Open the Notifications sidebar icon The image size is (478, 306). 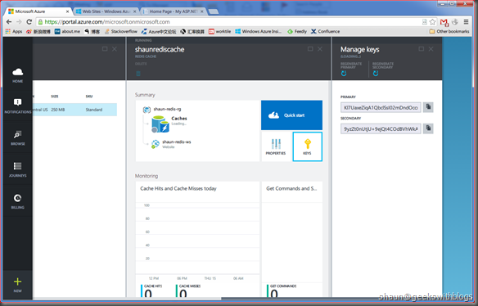(18, 102)
